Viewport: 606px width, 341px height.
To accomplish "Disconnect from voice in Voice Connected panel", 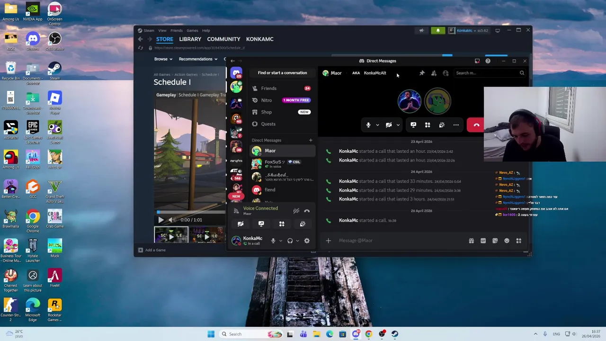I will [307, 211].
